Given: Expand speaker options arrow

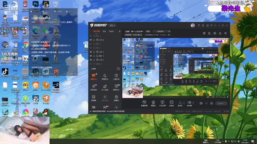Looking at the screenshot, I should pyautogui.click(x=193, y=103).
